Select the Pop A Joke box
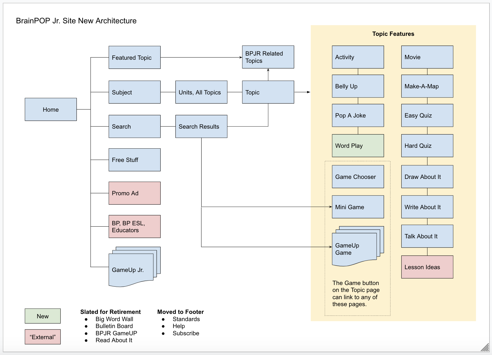 (x=358, y=115)
